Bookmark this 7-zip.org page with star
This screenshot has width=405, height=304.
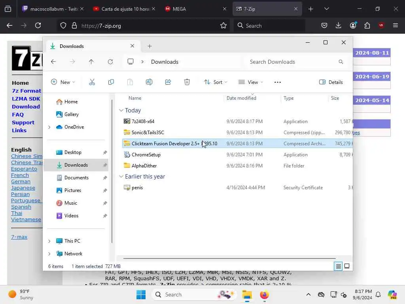tap(223, 25)
